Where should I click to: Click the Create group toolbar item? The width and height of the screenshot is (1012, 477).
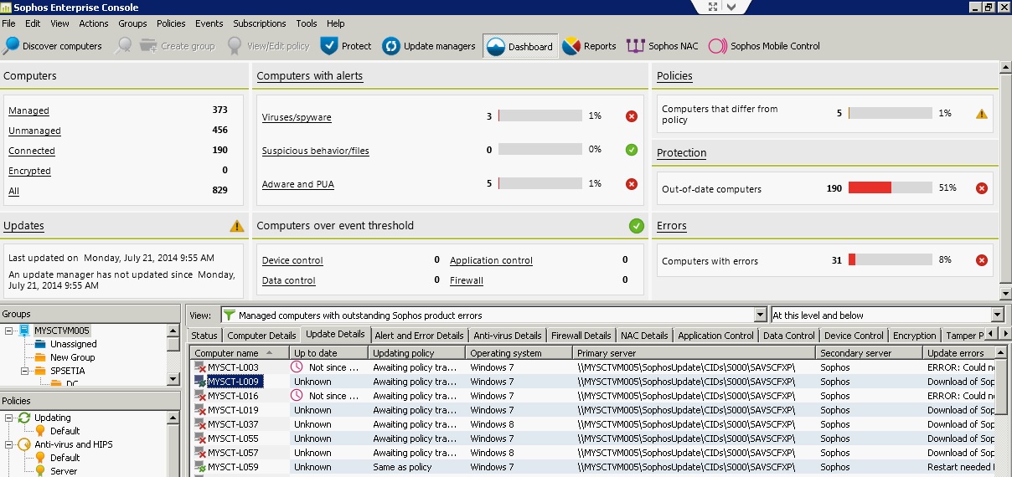[178, 46]
